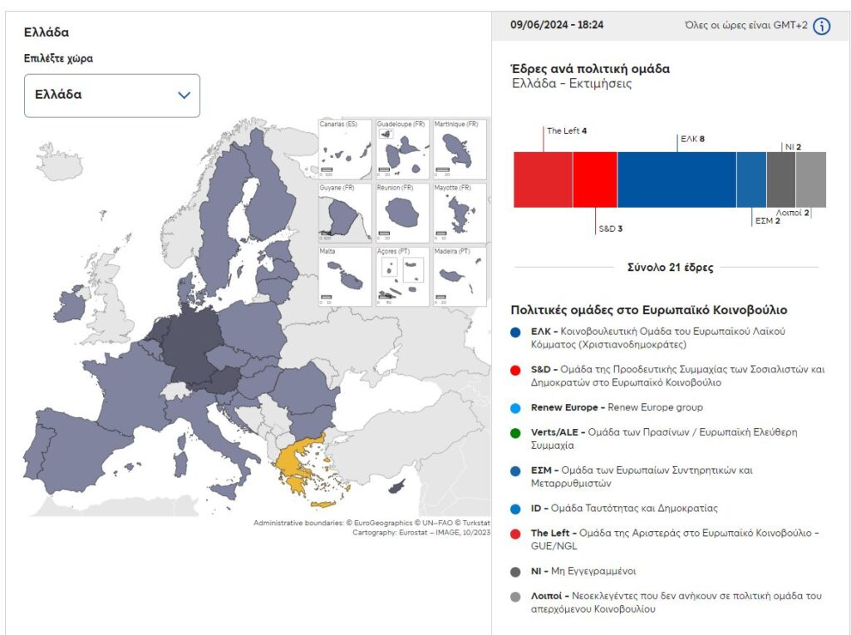Choose the Réunion (FR) inset map
The width and height of the screenshot is (851, 635).
click(x=402, y=213)
